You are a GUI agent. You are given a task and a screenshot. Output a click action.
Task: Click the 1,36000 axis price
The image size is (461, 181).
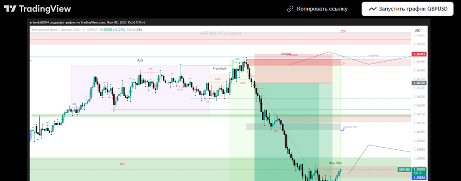pos(419,141)
